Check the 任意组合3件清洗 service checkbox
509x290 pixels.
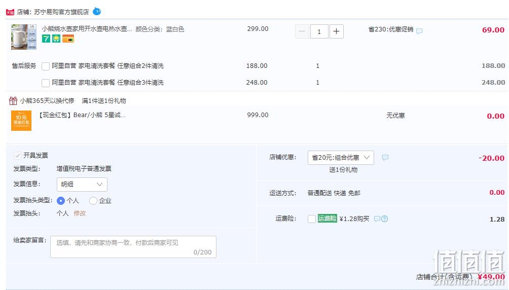(46, 83)
